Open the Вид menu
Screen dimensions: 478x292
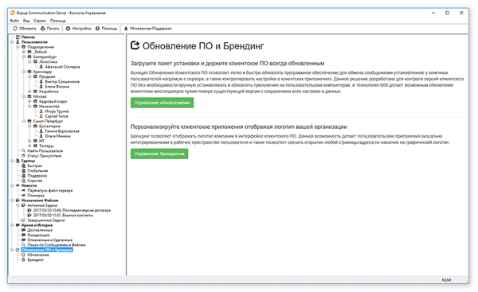coord(26,21)
